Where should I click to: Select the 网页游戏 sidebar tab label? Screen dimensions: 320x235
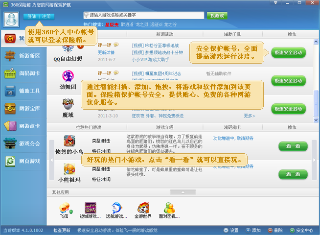tap(29, 161)
